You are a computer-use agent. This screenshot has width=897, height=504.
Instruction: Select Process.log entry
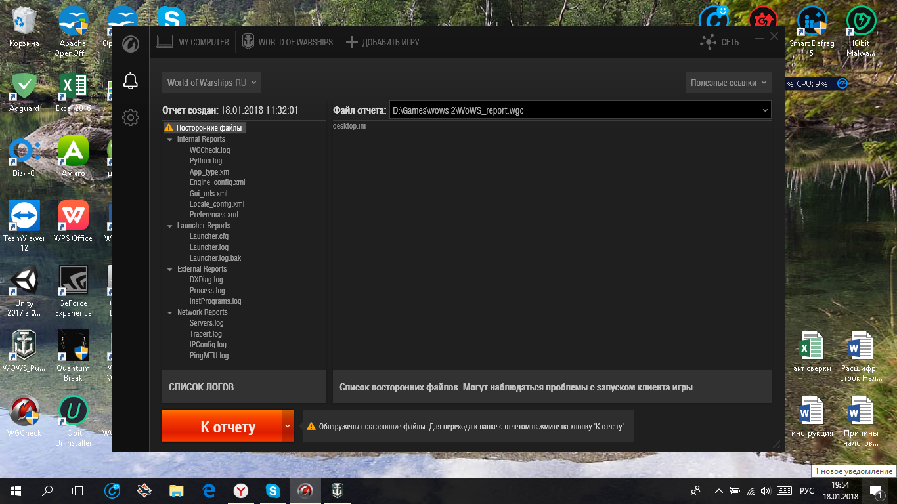pos(207,291)
